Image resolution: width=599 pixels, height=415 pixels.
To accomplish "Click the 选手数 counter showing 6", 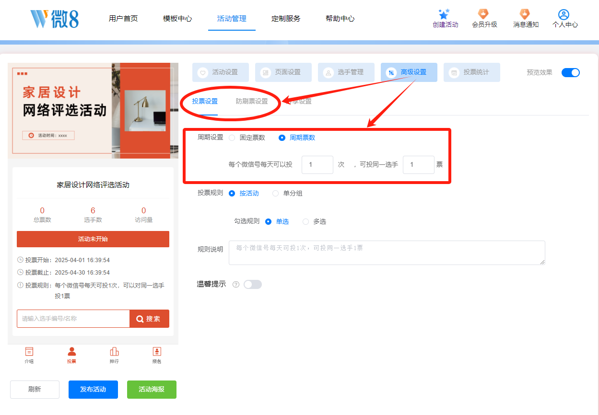I will click(93, 215).
